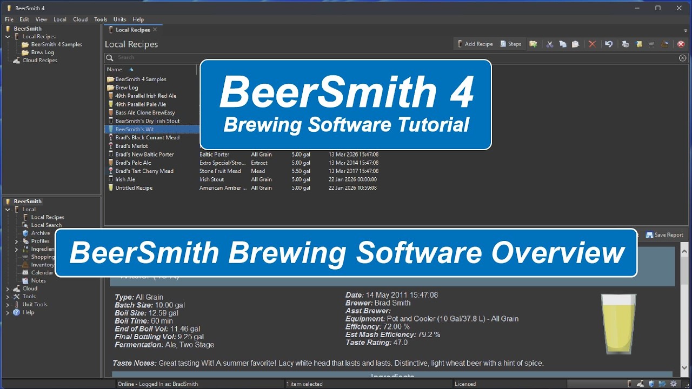Click the report pane vertical scrollbar

[x=683, y=311]
